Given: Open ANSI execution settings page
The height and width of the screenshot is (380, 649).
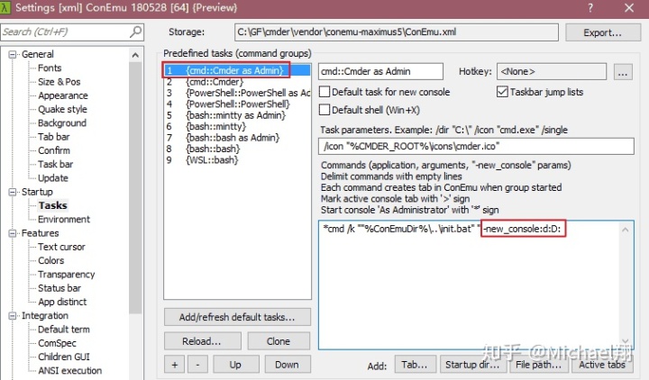Looking at the screenshot, I should pyautogui.click(x=69, y=370).
